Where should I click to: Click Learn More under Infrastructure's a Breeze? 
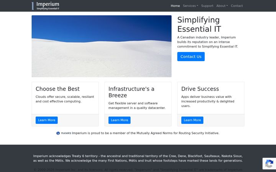click(119, 120)
